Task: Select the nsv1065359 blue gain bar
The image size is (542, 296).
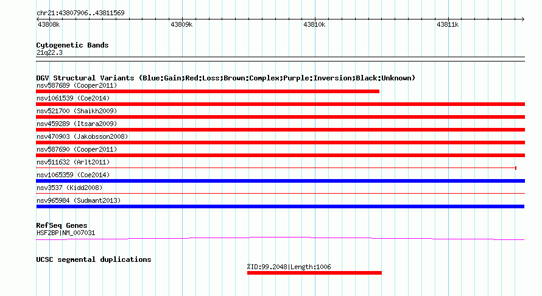Action: (280, 181)
